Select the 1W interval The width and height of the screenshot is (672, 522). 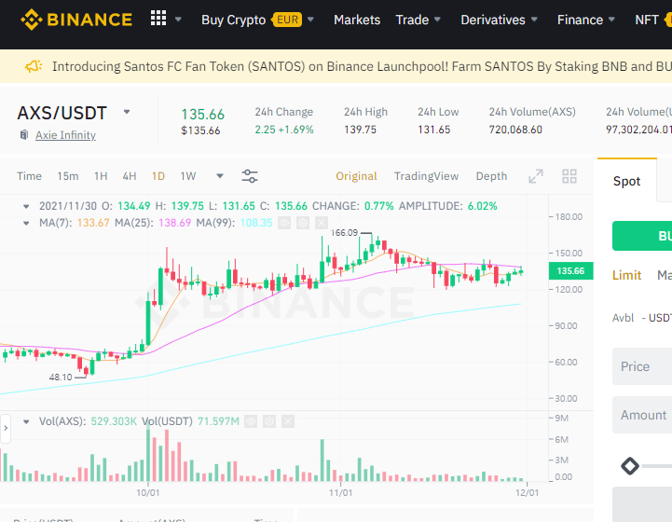click(188, 176)
